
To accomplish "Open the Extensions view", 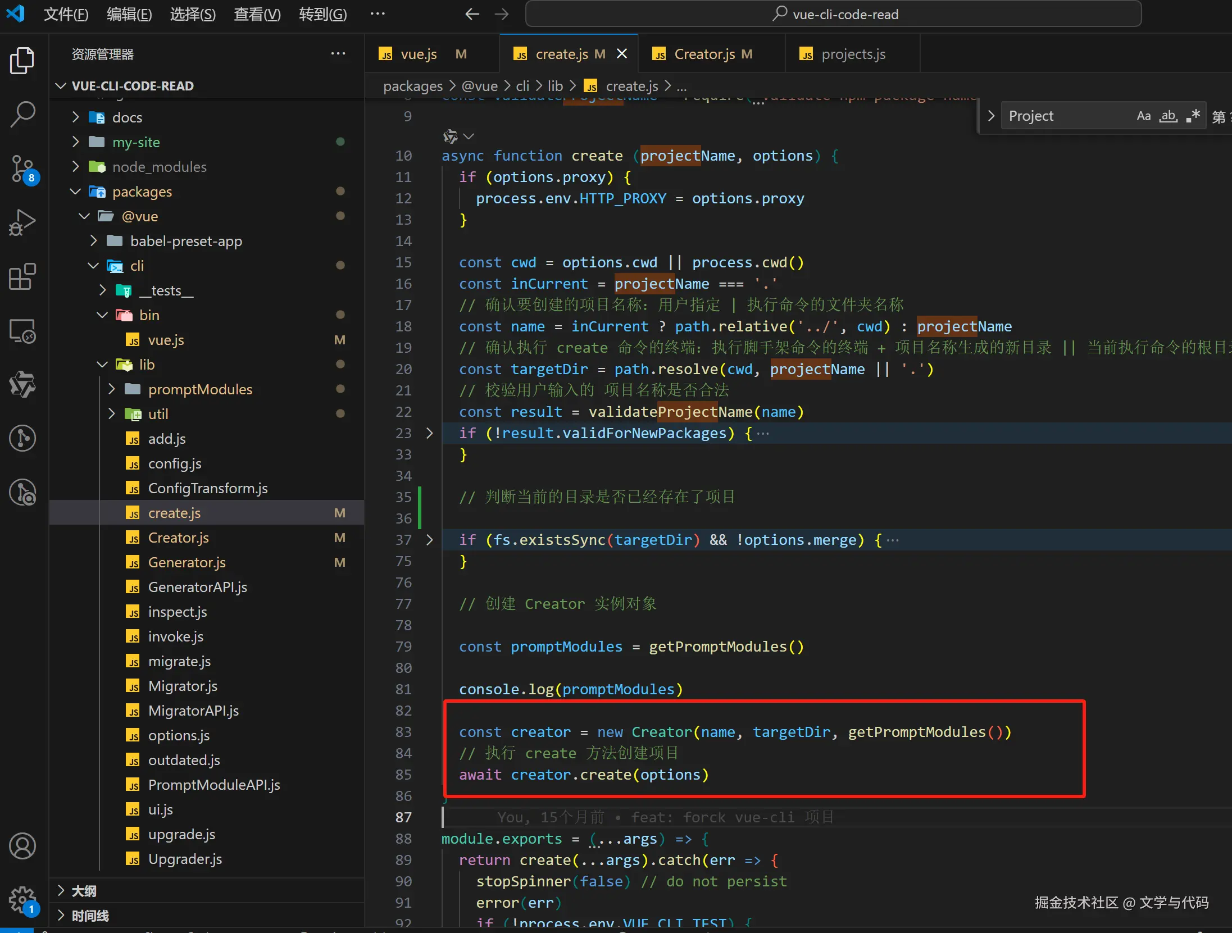I will [22, 277].
